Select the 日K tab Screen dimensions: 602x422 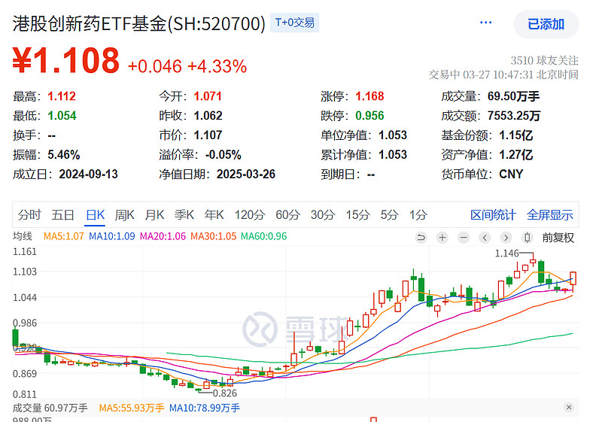click(x=96, y=215)
